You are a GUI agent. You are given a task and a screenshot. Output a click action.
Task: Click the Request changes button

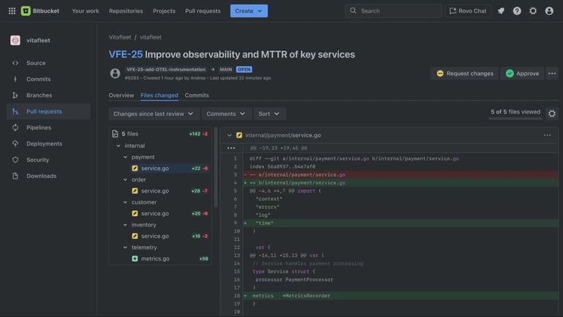click(464, 73)
